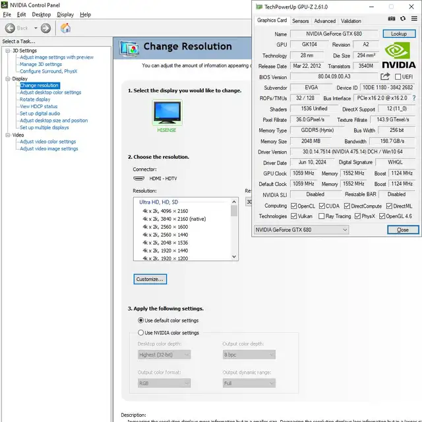The height and width of the screenshot is (422, 422).
Task: Open Manage 3D settings
Action: pyautogui.click(x=41, y=65)
